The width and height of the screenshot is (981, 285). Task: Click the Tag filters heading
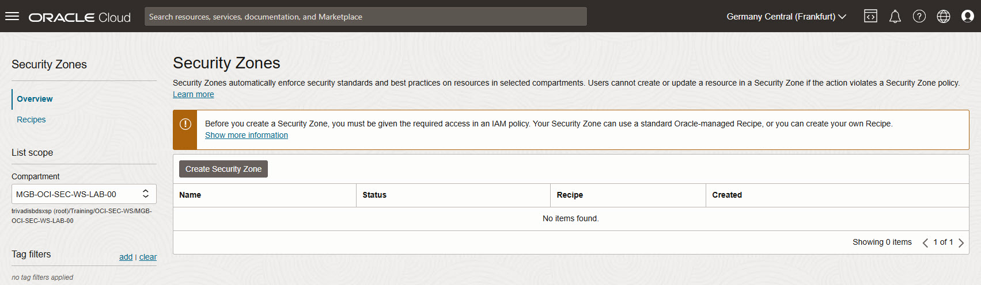pyautogui.click(x=31, y=254)
